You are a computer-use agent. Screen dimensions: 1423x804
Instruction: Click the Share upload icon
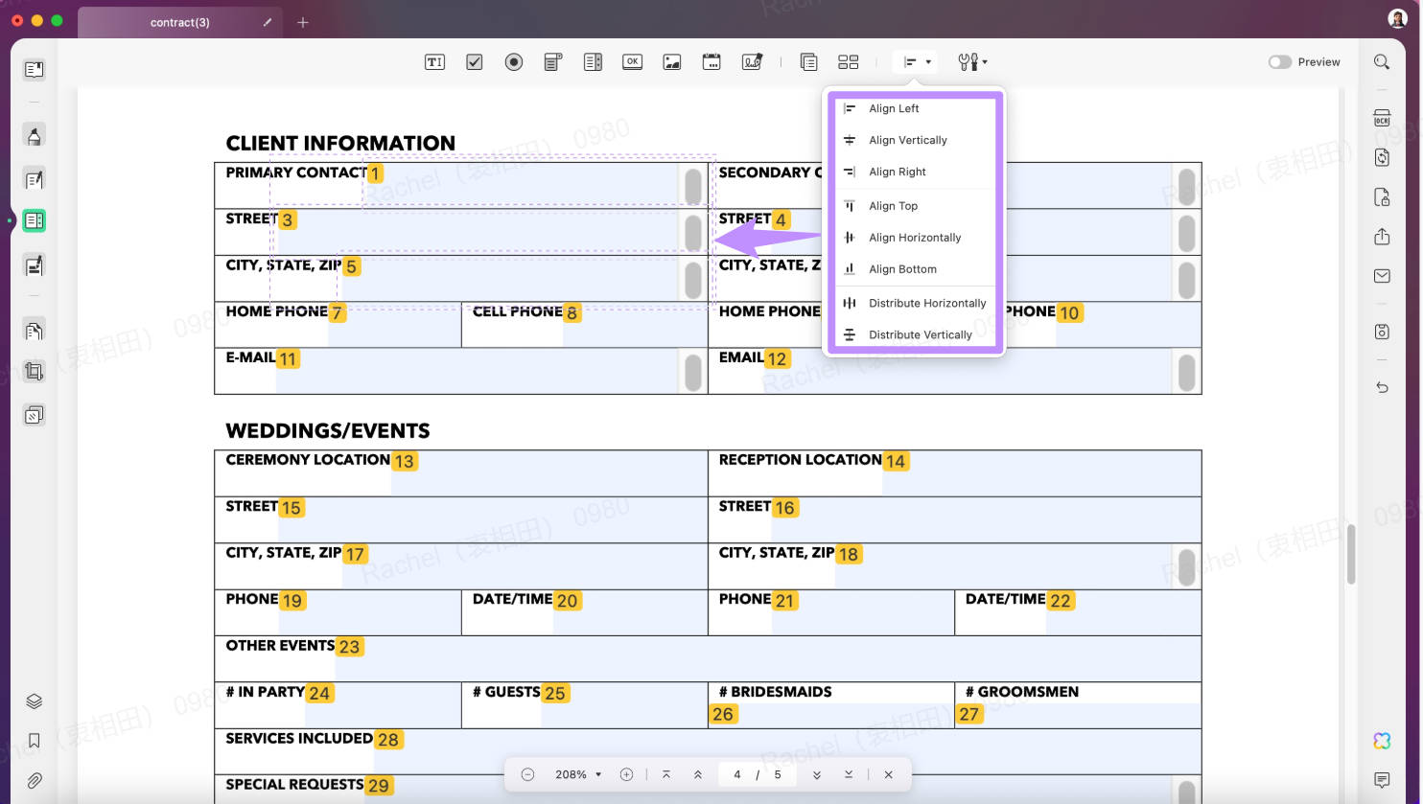tap(1382, 237)
